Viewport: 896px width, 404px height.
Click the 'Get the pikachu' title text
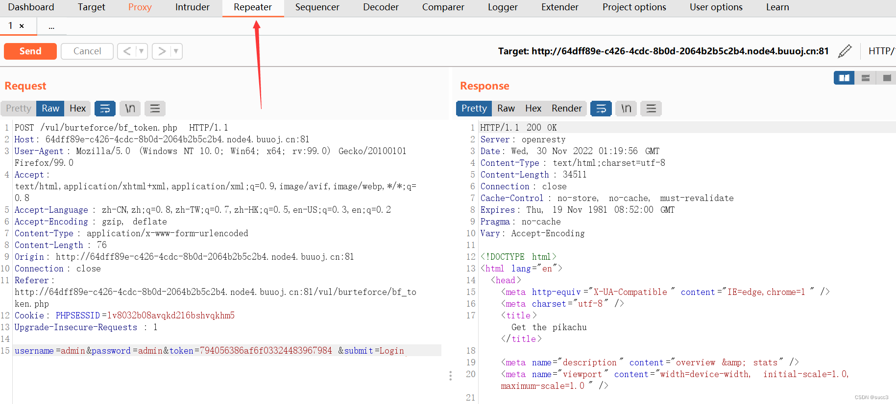(x=549, y=327)
